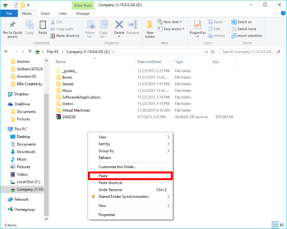Choose Undo Rename in context menu
Screen dimensions: 287x229
[130, 190]
